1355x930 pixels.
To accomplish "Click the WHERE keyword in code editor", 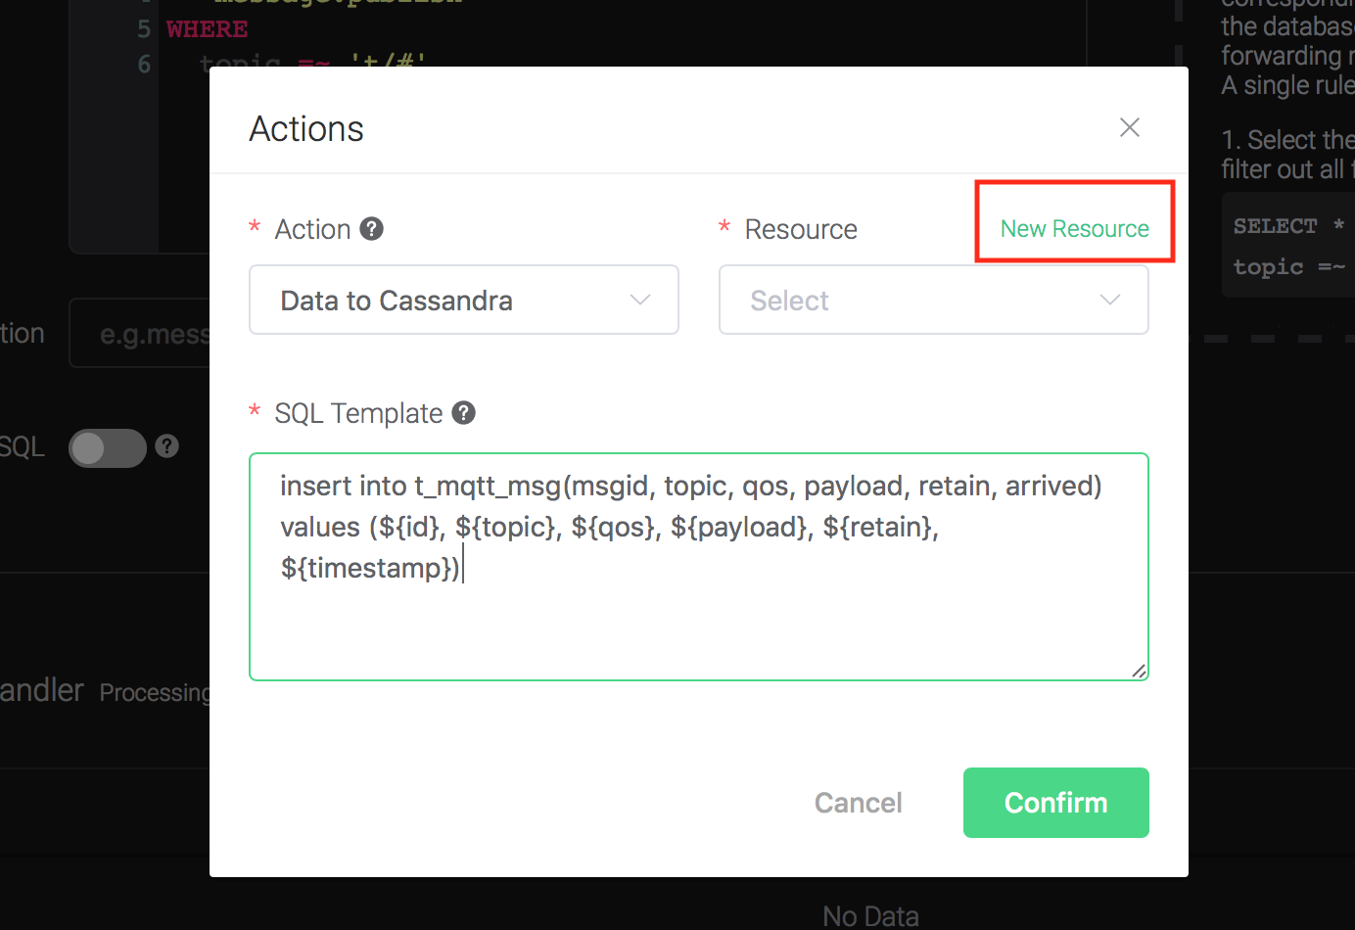I will pos(207,29).
